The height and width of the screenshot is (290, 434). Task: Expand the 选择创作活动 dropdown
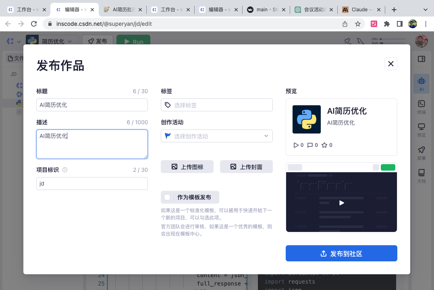pos(217,136)
